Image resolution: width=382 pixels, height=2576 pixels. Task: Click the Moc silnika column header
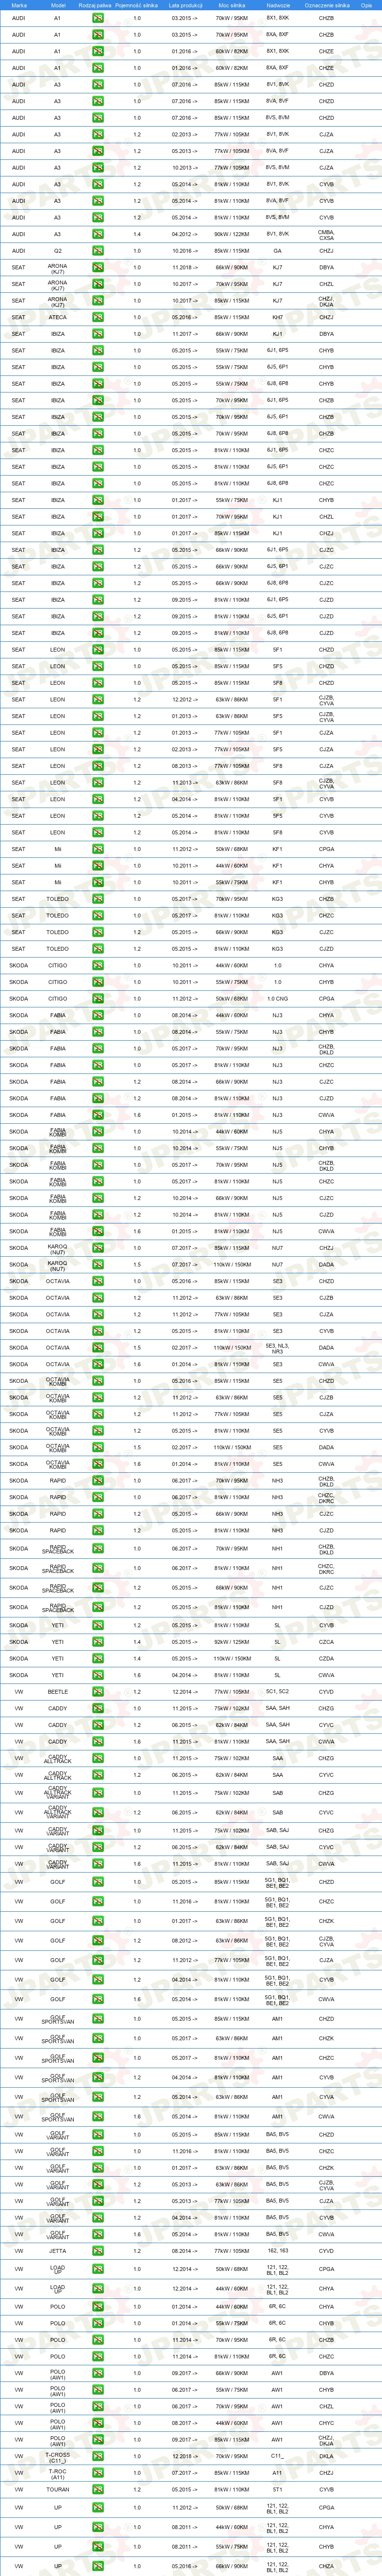click(231, 5)
